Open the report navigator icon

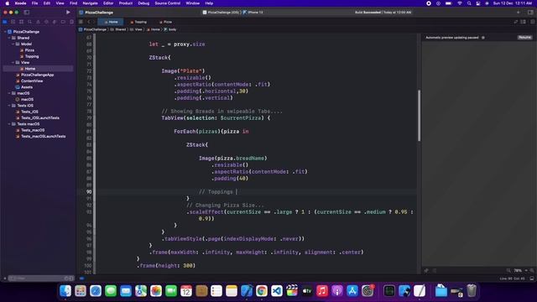coord(71,22)
